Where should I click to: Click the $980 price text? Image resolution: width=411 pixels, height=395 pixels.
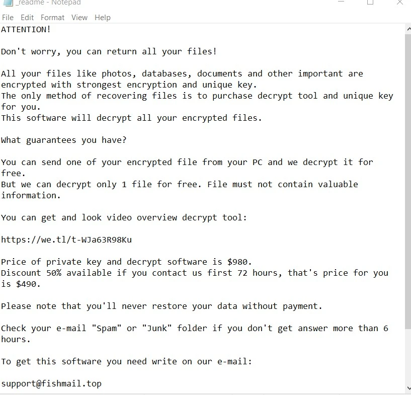coord(237,262)
